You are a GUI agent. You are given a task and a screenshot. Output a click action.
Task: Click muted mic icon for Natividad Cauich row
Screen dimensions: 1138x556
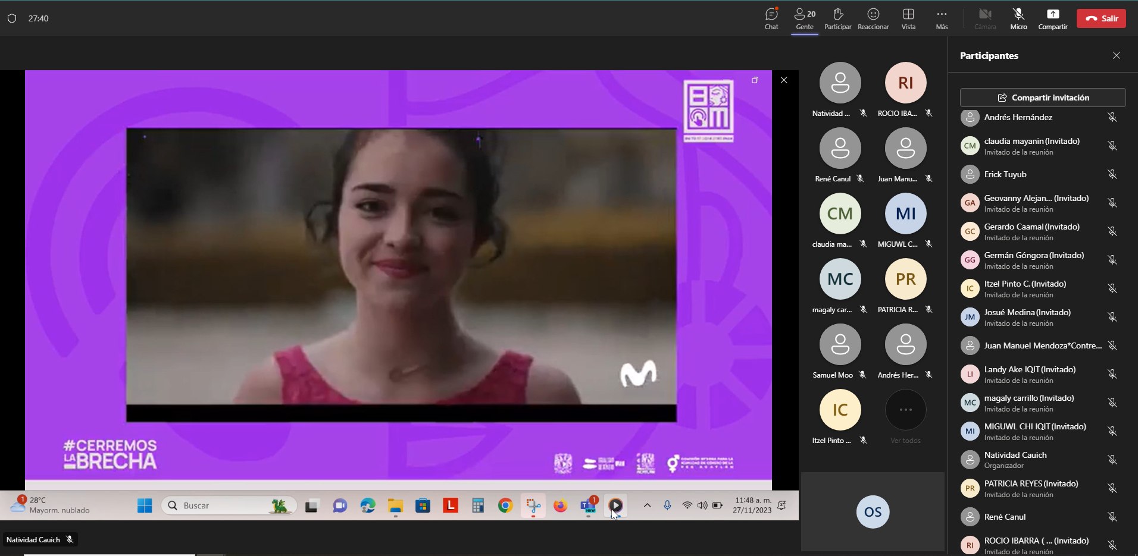[1112, 460]
